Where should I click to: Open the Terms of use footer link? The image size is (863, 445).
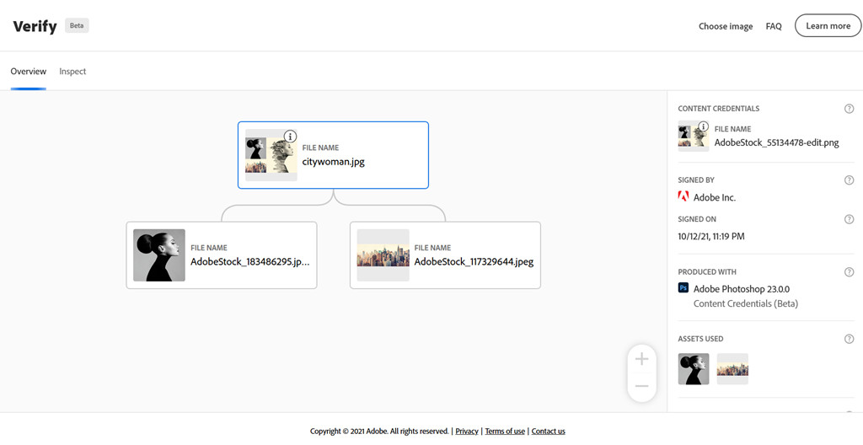click(505, 432)
